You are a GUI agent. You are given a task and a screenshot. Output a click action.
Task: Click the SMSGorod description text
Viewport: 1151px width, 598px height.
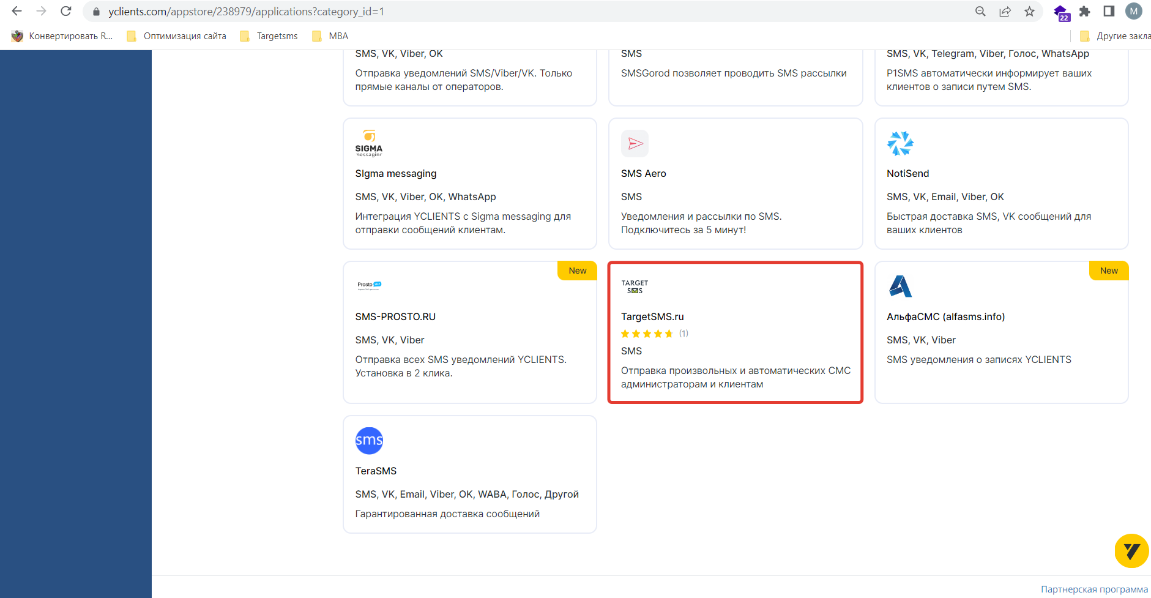click(x=734, y=73)
